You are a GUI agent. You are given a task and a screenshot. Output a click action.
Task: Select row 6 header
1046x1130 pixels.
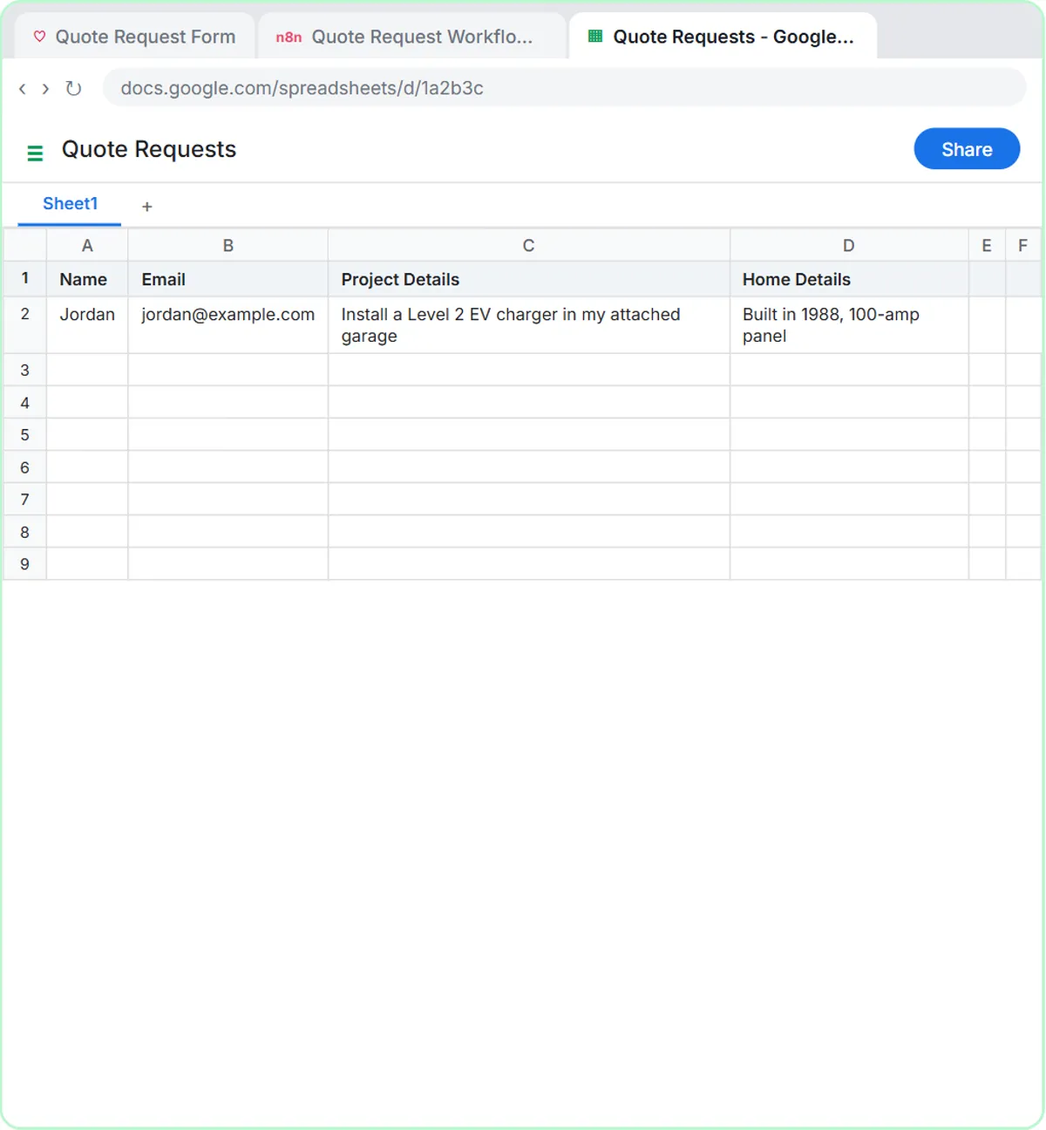click(25, 466)
